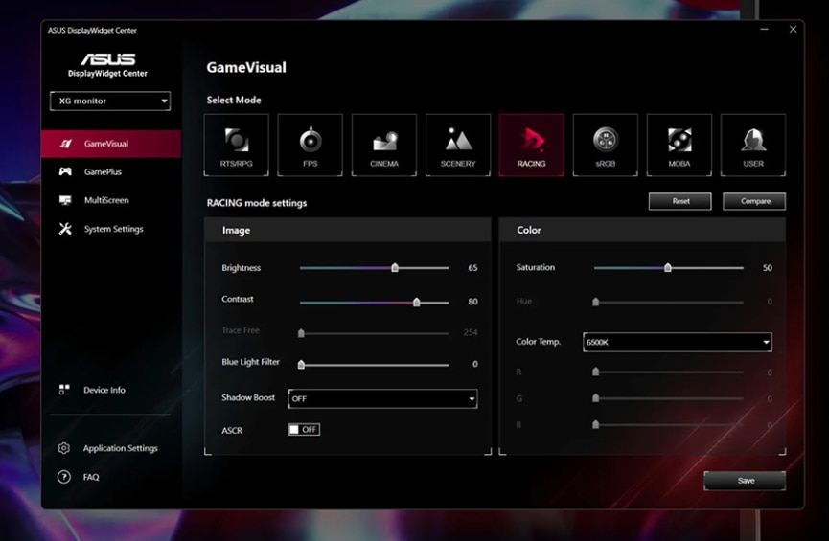Image resolution: width=829 pixels, height=541 pixels.
Task: Click the Save button
Action: pyautogui.click(x=745, y=481)
